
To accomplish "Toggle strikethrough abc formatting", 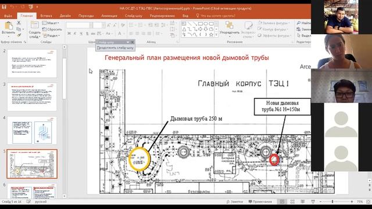I will click(x=93, y=34).
